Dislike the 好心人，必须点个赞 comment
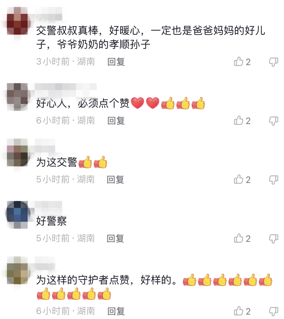 pos(273,121)
